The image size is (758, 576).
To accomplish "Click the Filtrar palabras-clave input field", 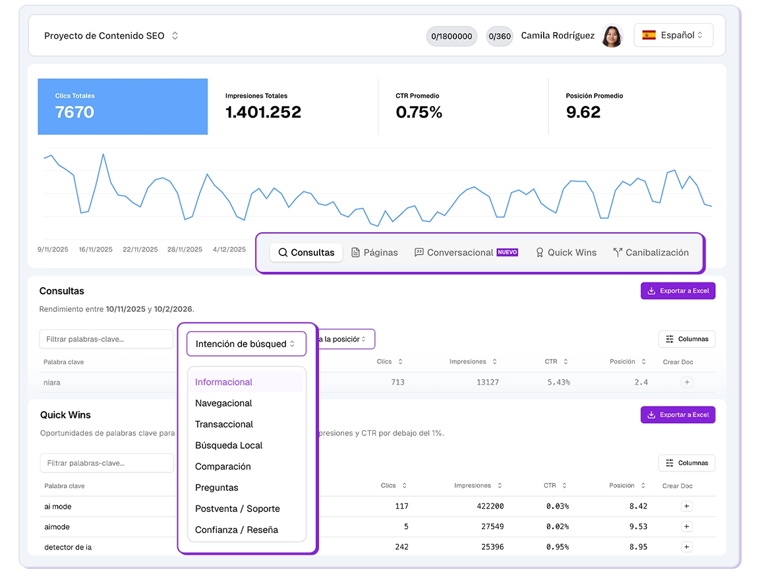I will (106, 338).
